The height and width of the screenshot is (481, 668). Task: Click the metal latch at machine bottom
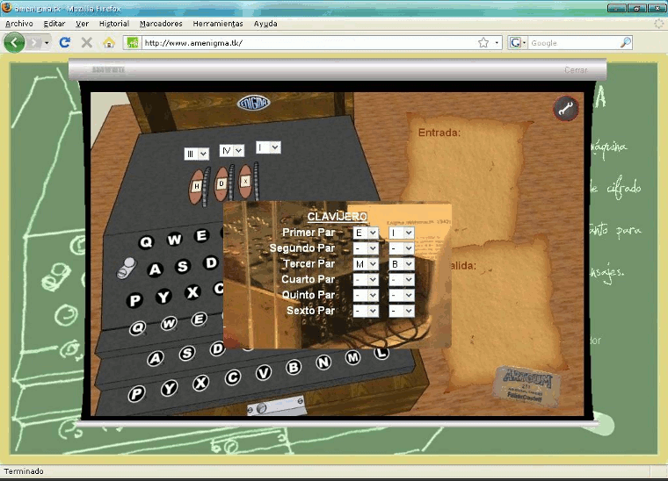point(277,407)
